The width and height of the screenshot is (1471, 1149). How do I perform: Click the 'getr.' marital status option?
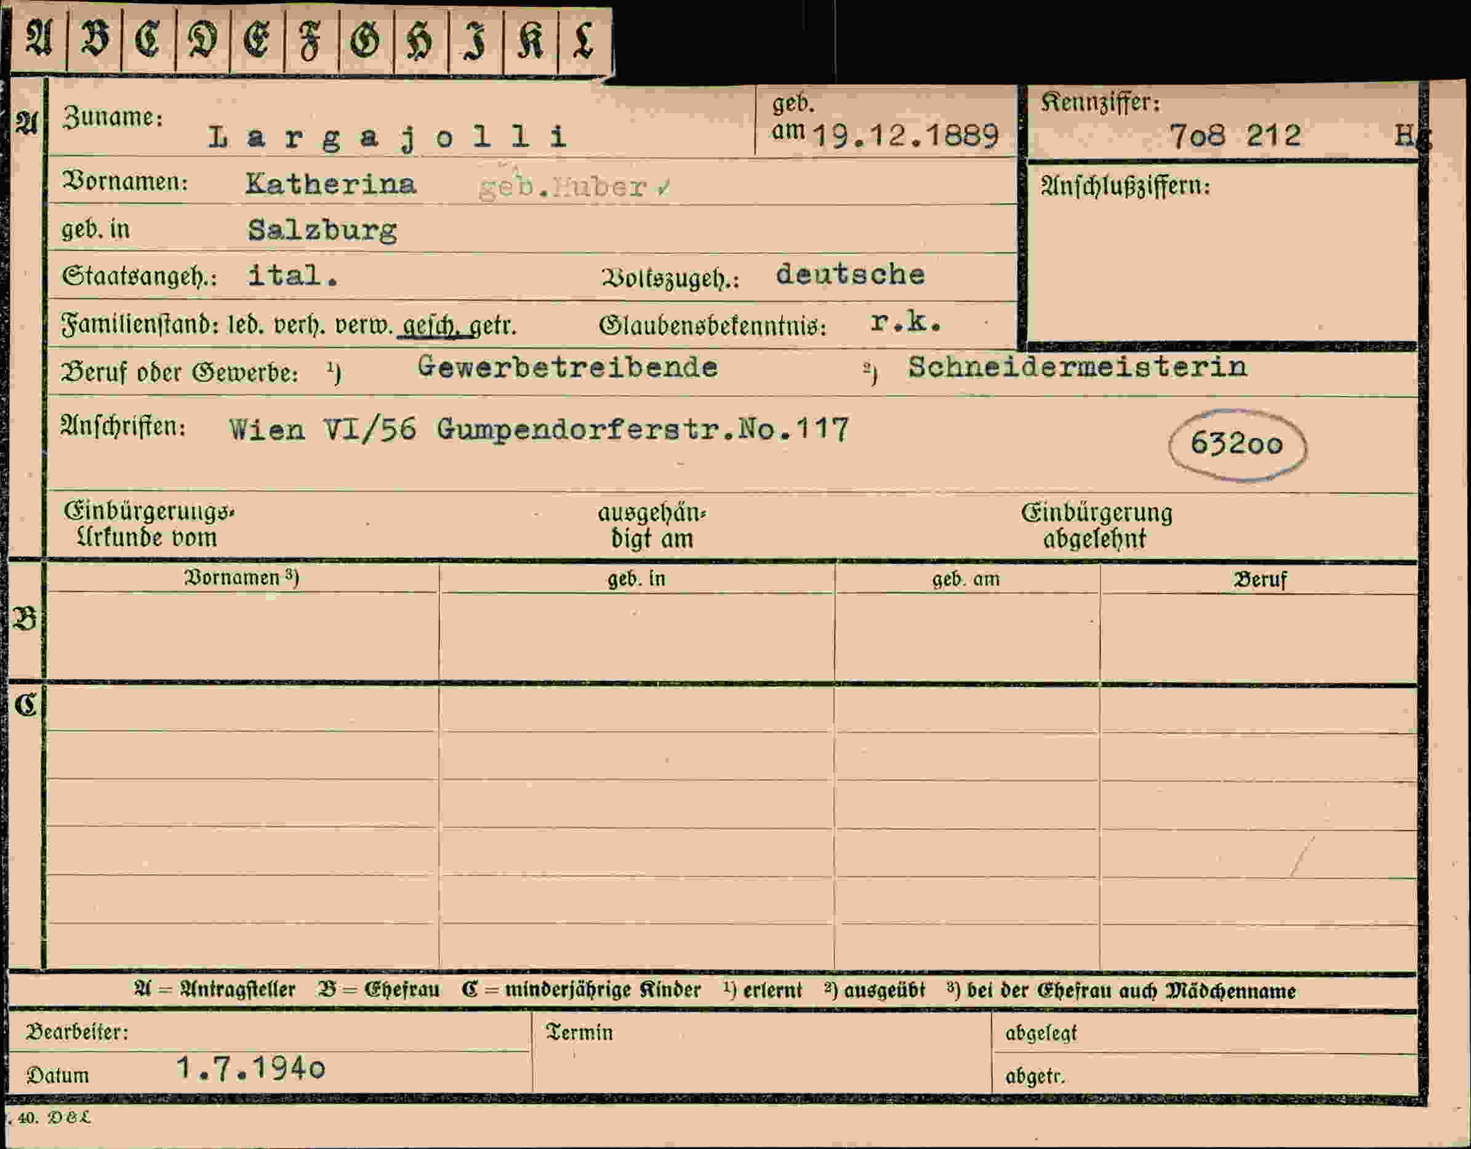click(492, 326)
